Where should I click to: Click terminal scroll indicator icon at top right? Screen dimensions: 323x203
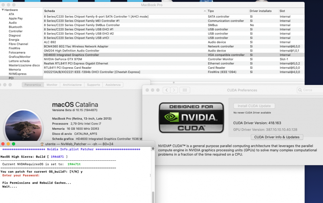pos(153,149)
